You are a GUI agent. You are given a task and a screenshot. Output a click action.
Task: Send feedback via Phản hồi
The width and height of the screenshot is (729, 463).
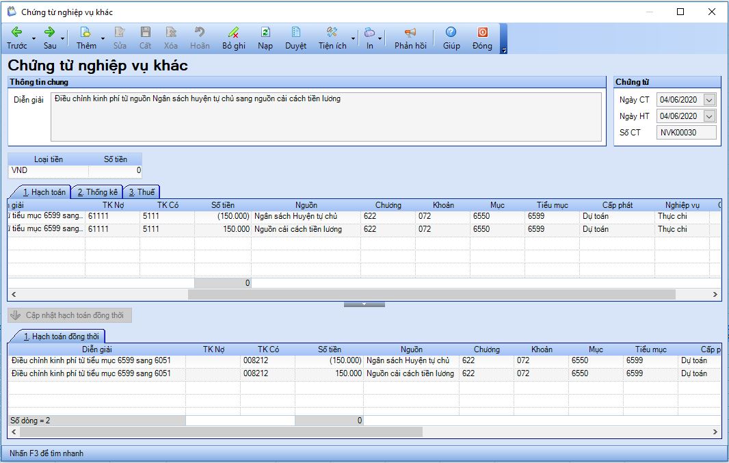pos(410,38)
